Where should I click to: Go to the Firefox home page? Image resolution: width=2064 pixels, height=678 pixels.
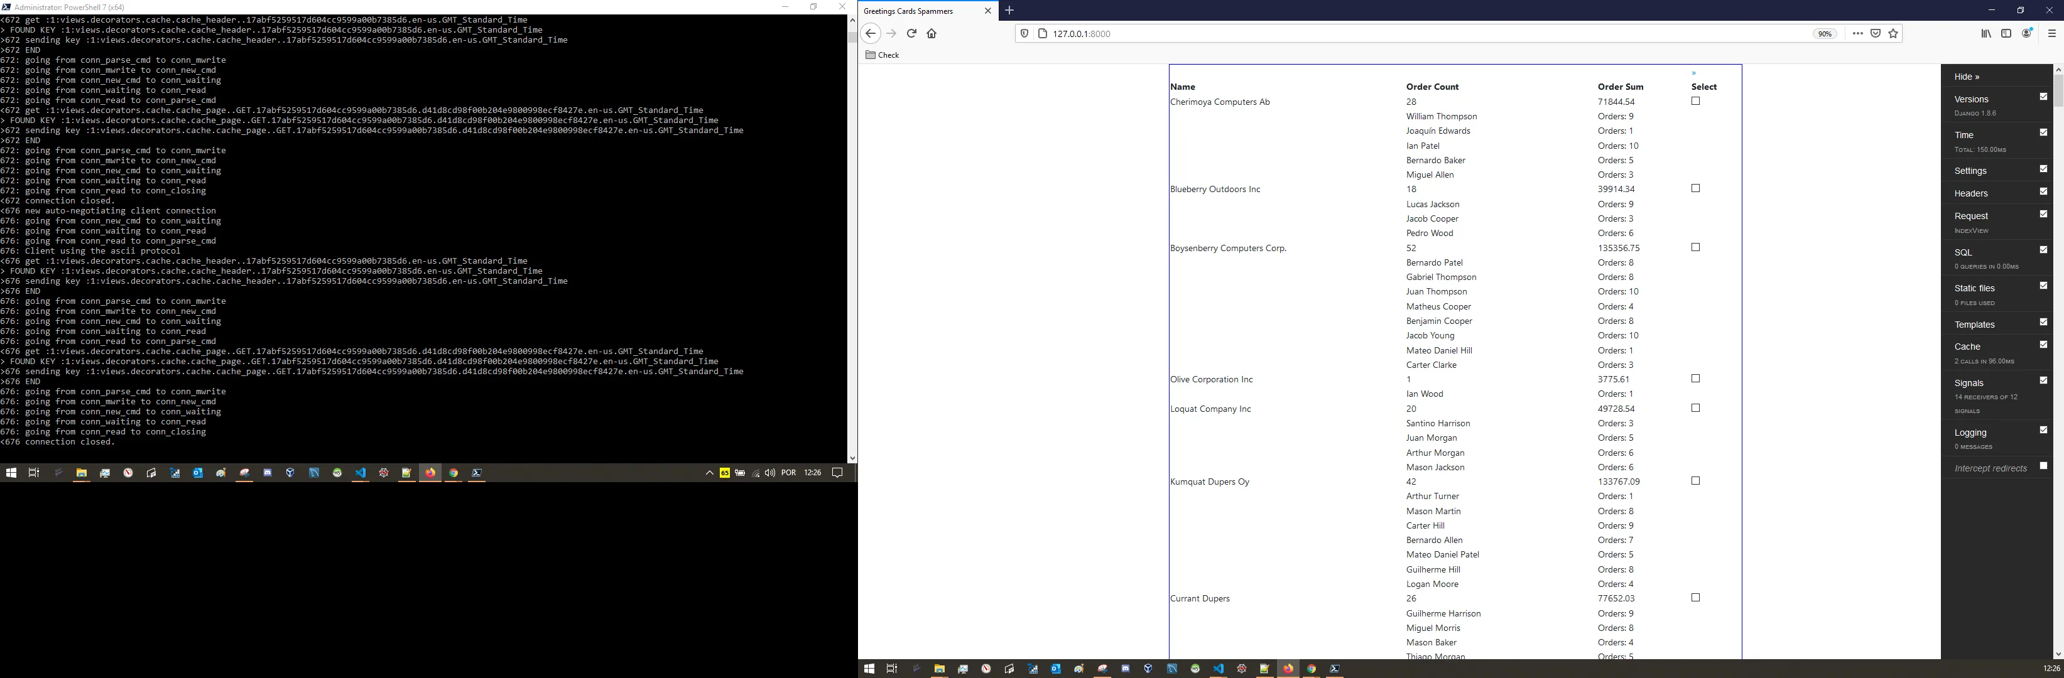tap(931, 34)
